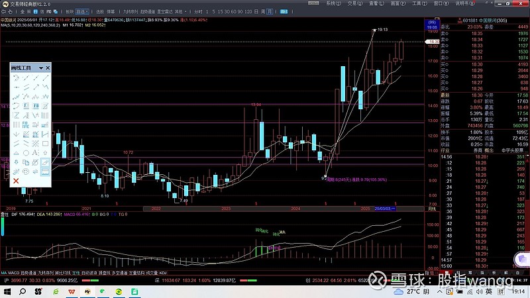
Task: Switch chart to 分时 intraday view
Action: pyautogui.click(x=198, y=11)
